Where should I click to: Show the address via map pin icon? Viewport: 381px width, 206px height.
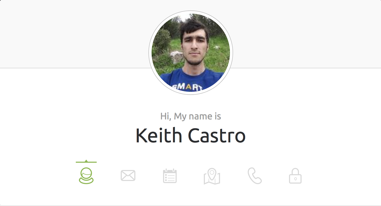[212, 176]
